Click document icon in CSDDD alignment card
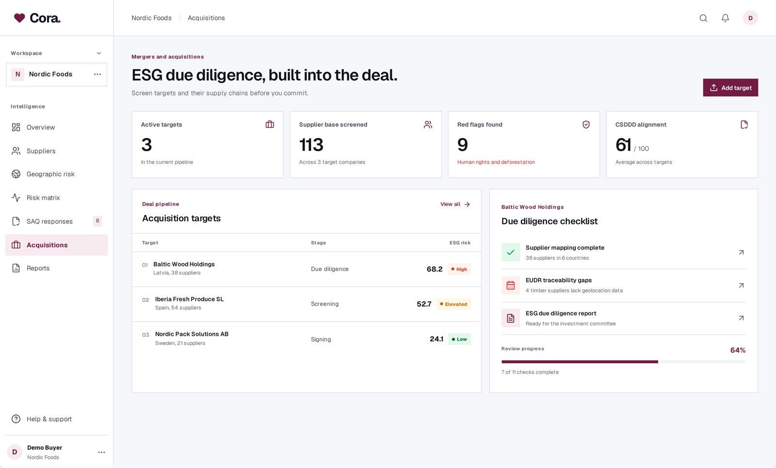776x468 pixels. [x=744, y=125]
